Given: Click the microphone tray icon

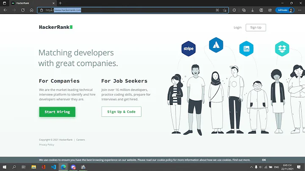Looking at the screenshot, I should click(256, 167).
